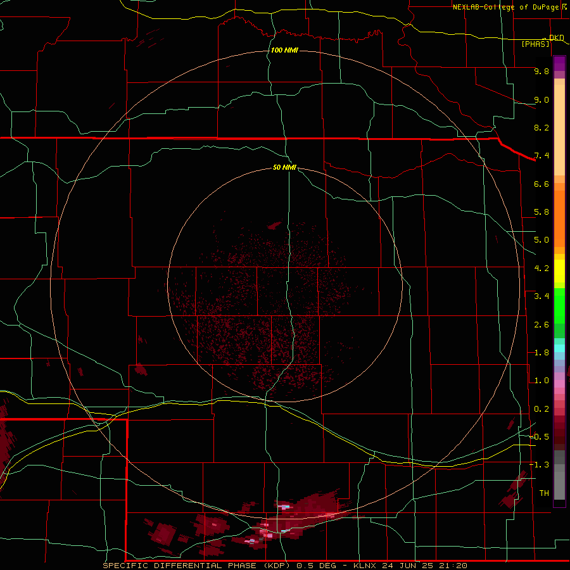Click the 1.8 value on color scale
570x570 pixels.
541,353
